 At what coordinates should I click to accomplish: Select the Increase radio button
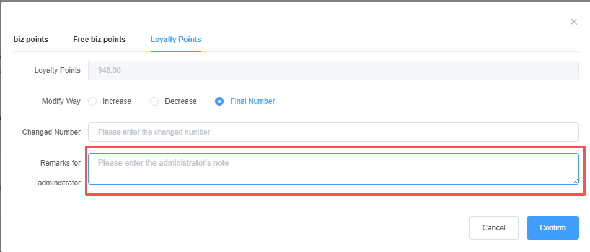[x=93, y=101]
